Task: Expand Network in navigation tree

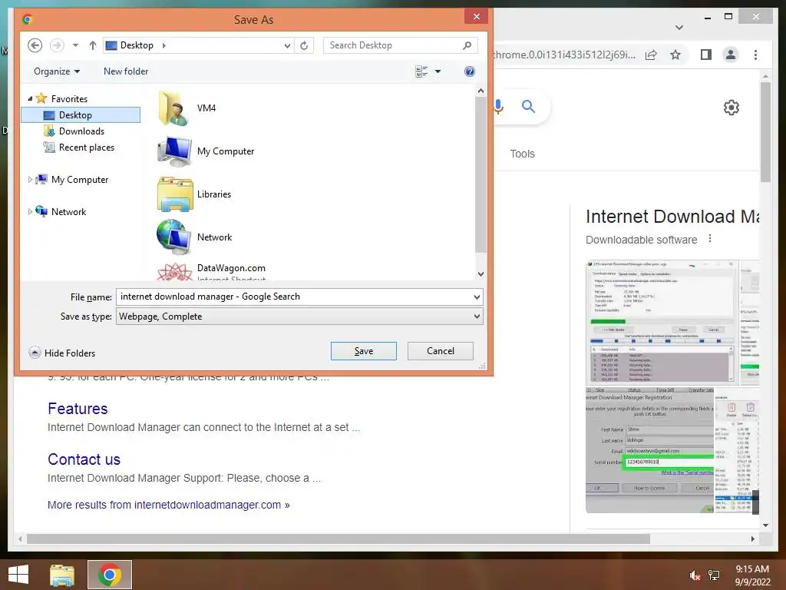Action: (30, 211)
